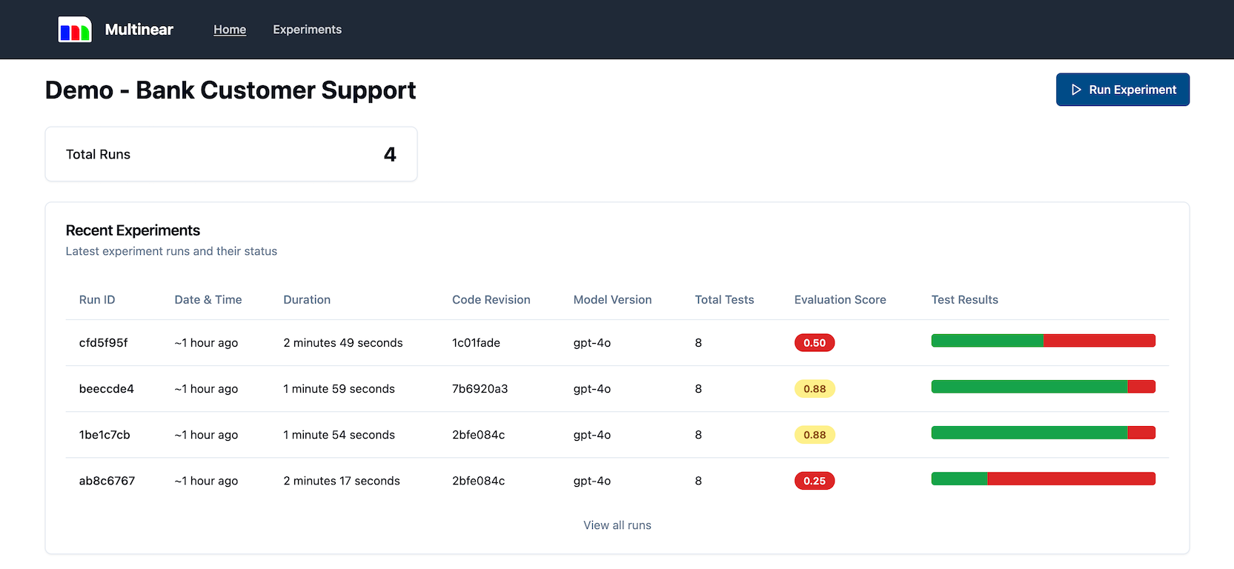Click duration 1 minute 59 seconds

click(x=339, y=389)
